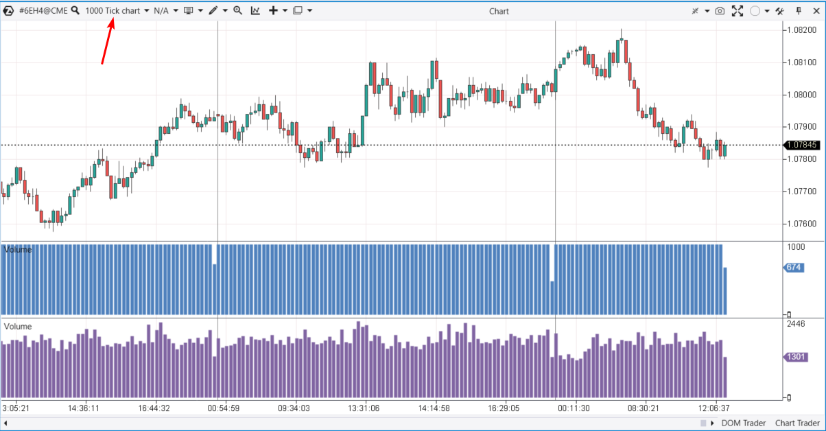The image size is (826, 431).
Task: Open the indicators chart-line icon
Action: (x=255, y=11)
